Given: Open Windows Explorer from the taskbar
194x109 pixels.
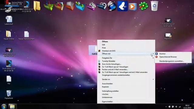Looking at the screenshot, I should click(x=12, y=106).
